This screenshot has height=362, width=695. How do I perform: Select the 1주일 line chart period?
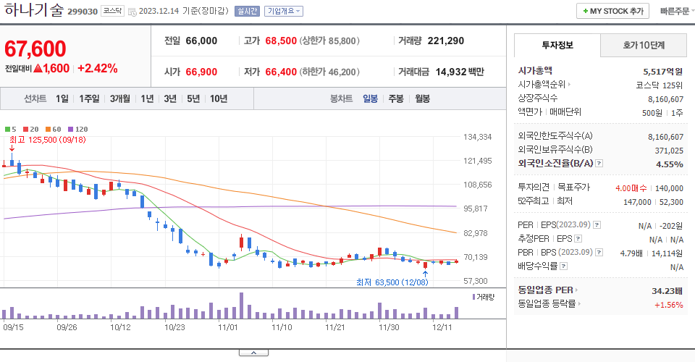coord(89,98)
